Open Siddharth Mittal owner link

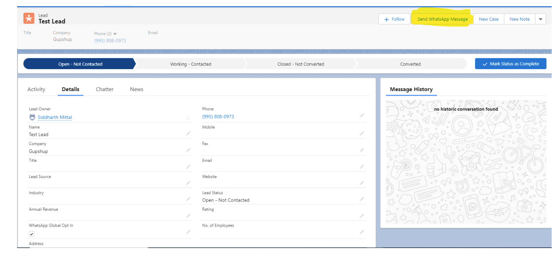pyautogui.click(x=55, y=117)
